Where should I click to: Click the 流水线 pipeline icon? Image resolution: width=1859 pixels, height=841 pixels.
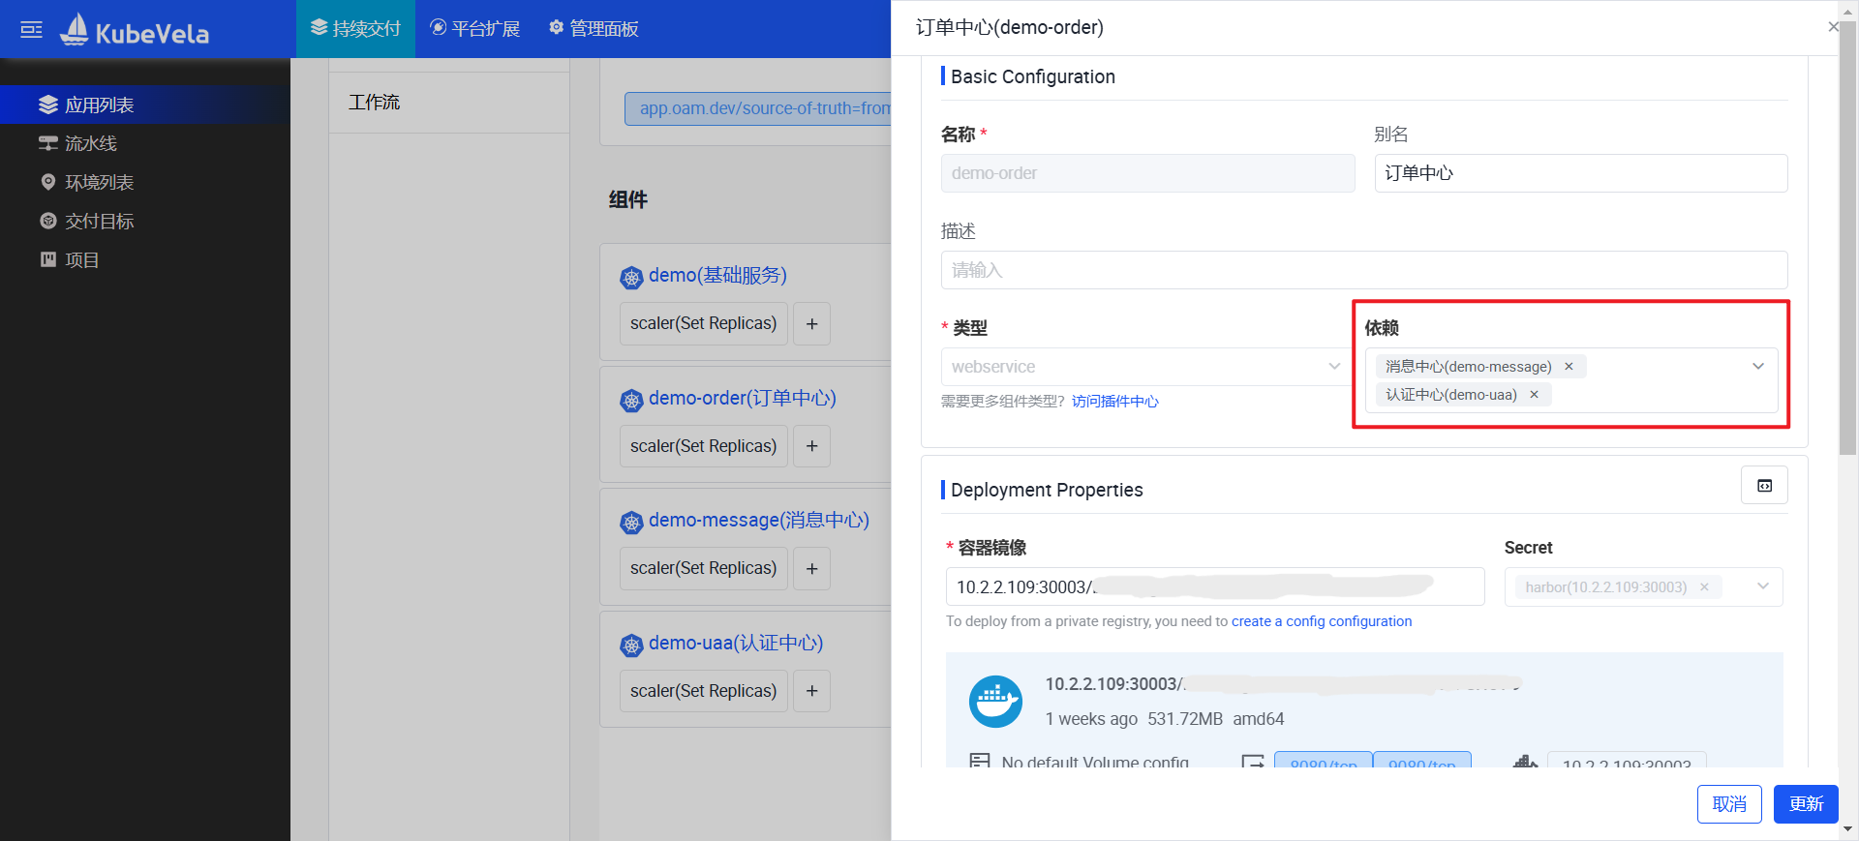click(x=48, y=143)
